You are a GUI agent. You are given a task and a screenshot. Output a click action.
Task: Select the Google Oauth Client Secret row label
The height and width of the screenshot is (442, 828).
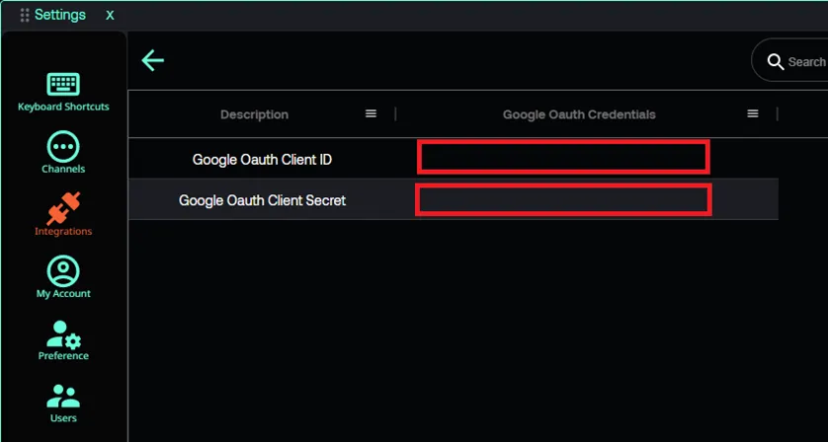tap(262, 200)
